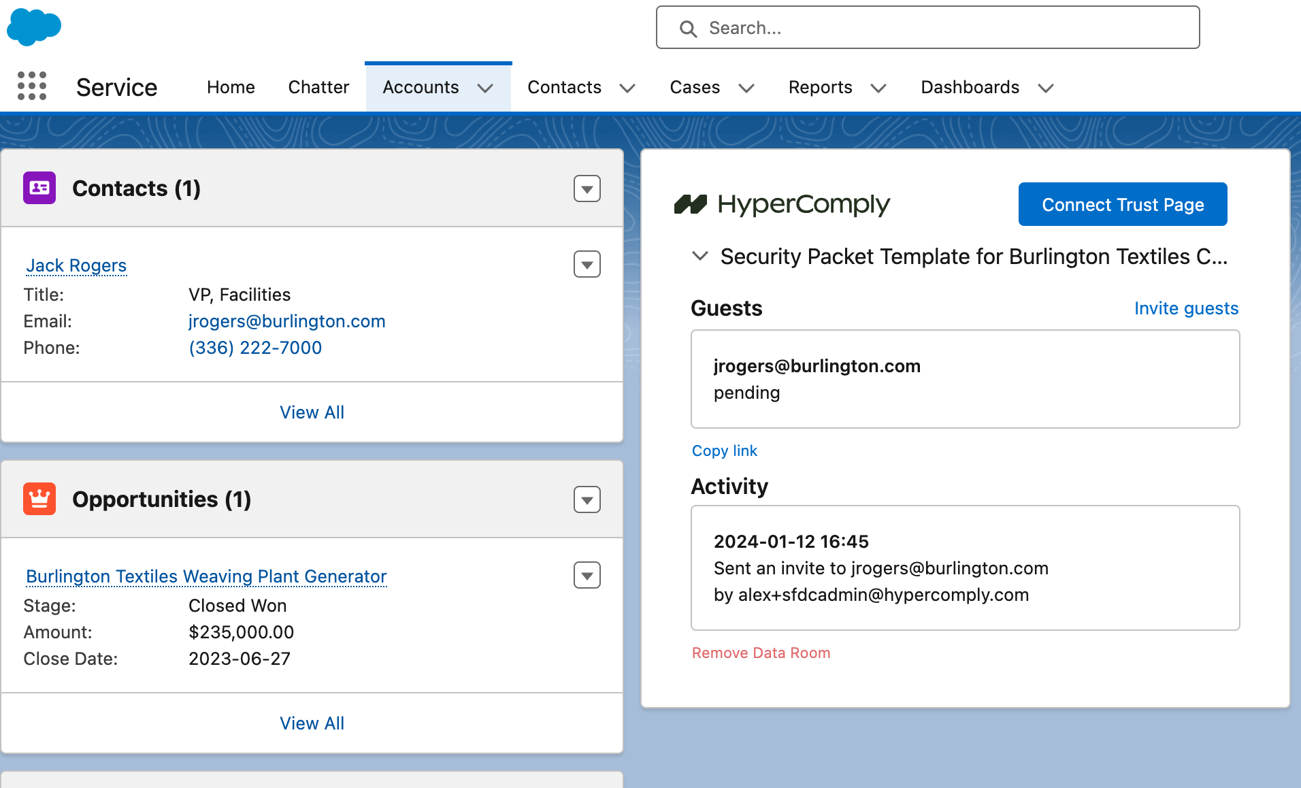Open Jack Rogers row actions menu
The width and height of the screenshot is (1301, 788).
tap(587, 264)
